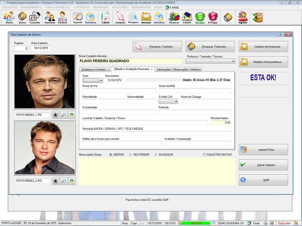Click the upper student photo thumbnail
Viewport: 302px width, 226px height.
tap(45, 81)
